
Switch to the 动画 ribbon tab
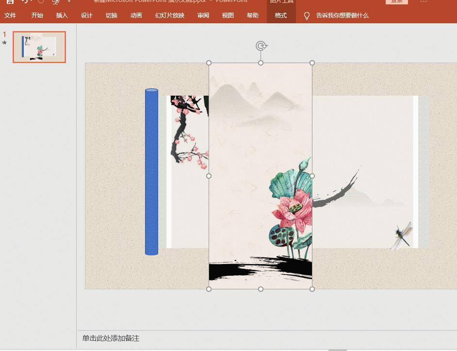(136, 16)
